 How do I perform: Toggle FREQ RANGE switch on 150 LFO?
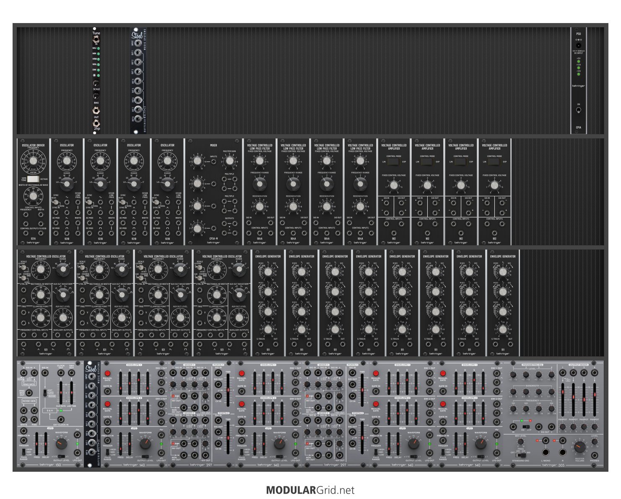click(23, 452)
